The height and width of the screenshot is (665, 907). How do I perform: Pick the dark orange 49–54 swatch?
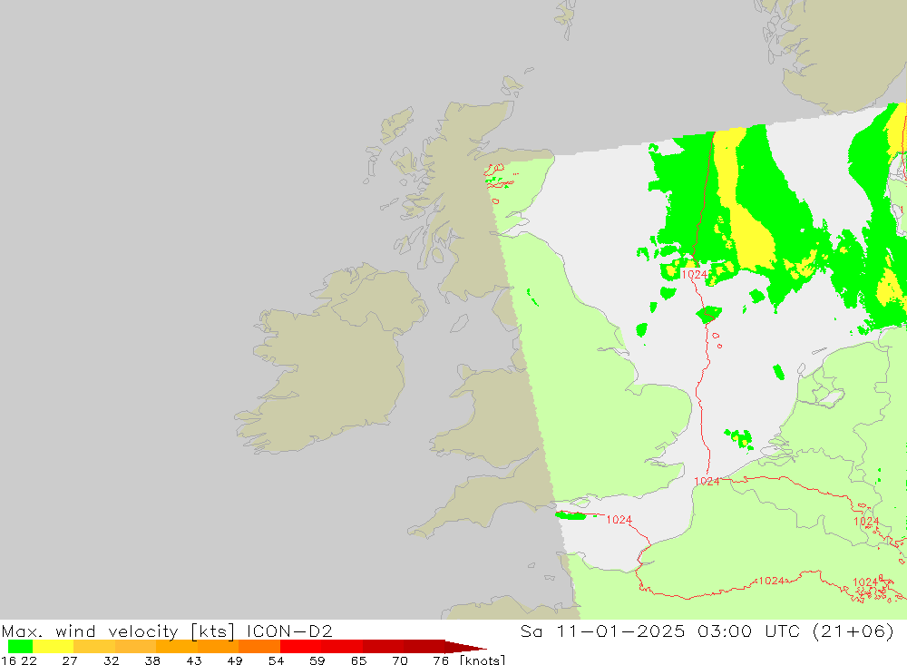click(x=259, y=647)
